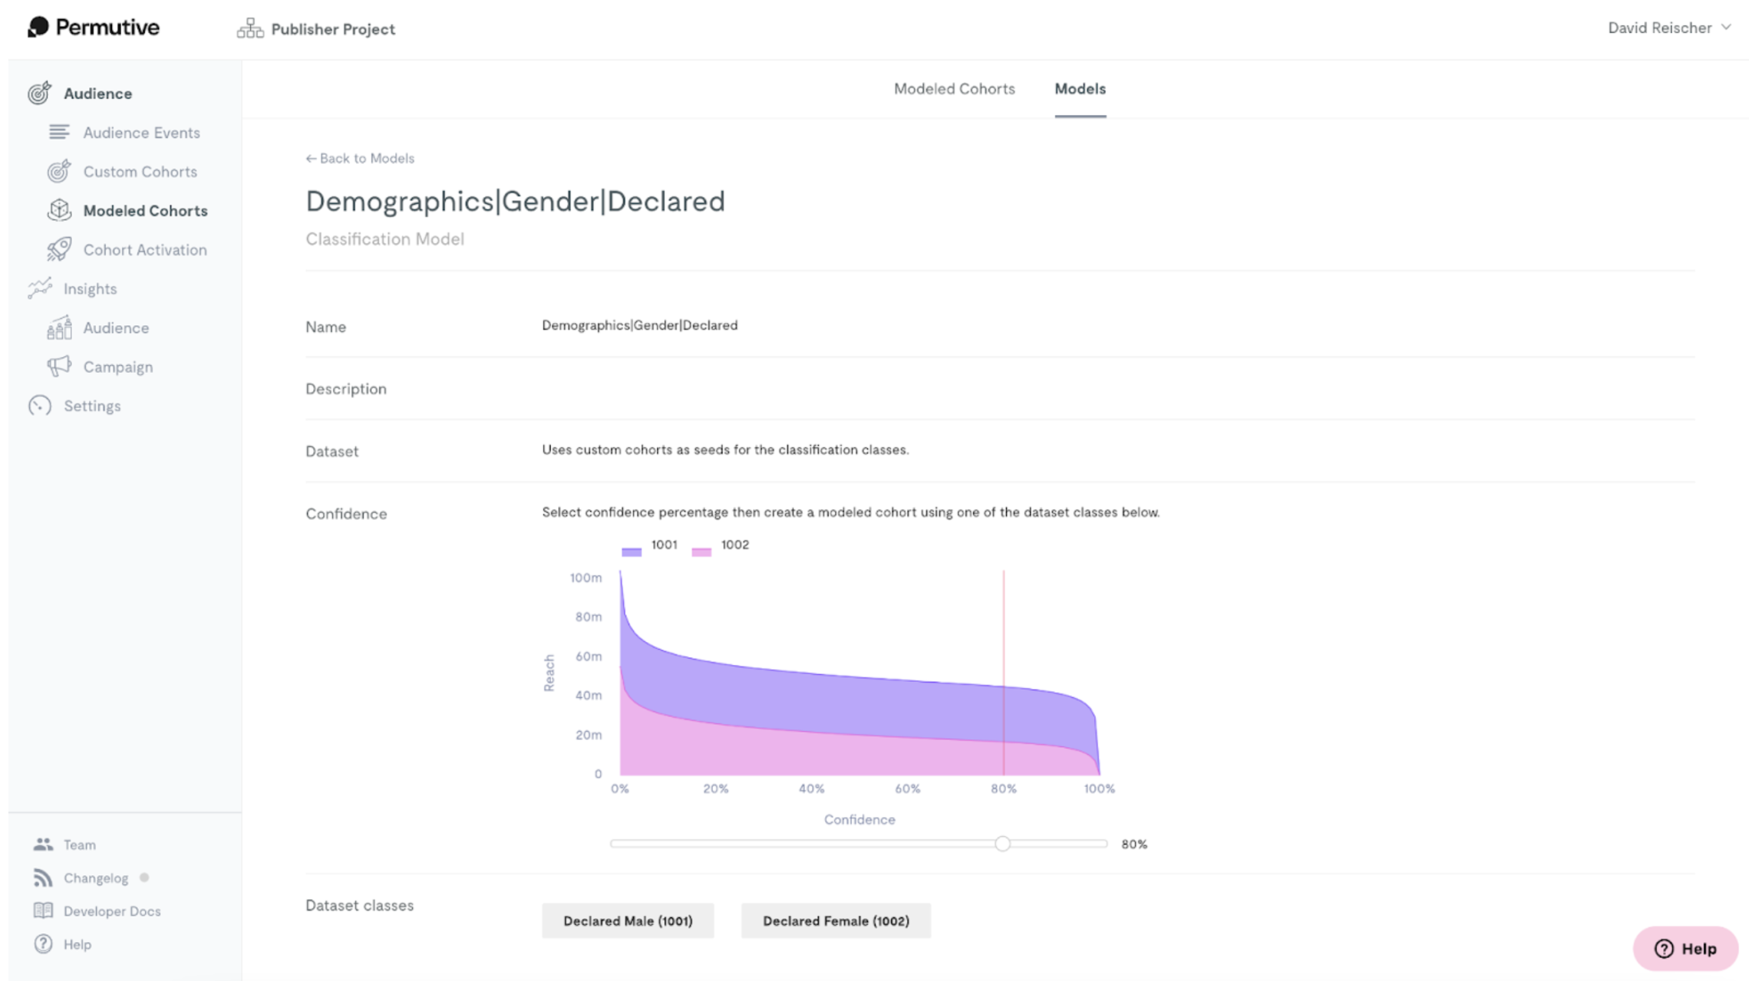Expand the Insights sidebar section
Viewport: 1749px width, 981px height.
pos(90,288)
